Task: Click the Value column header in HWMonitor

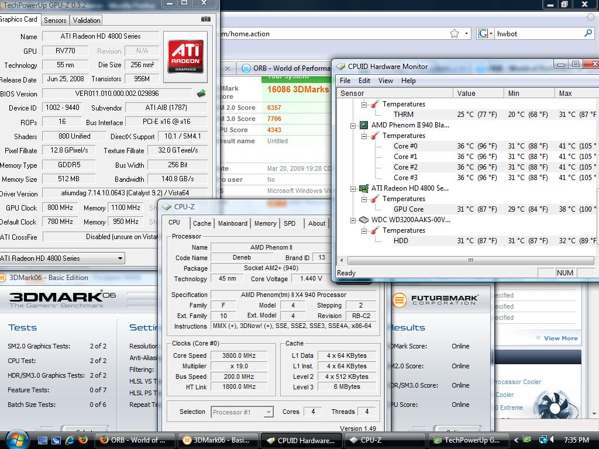Action: point(478,93)
